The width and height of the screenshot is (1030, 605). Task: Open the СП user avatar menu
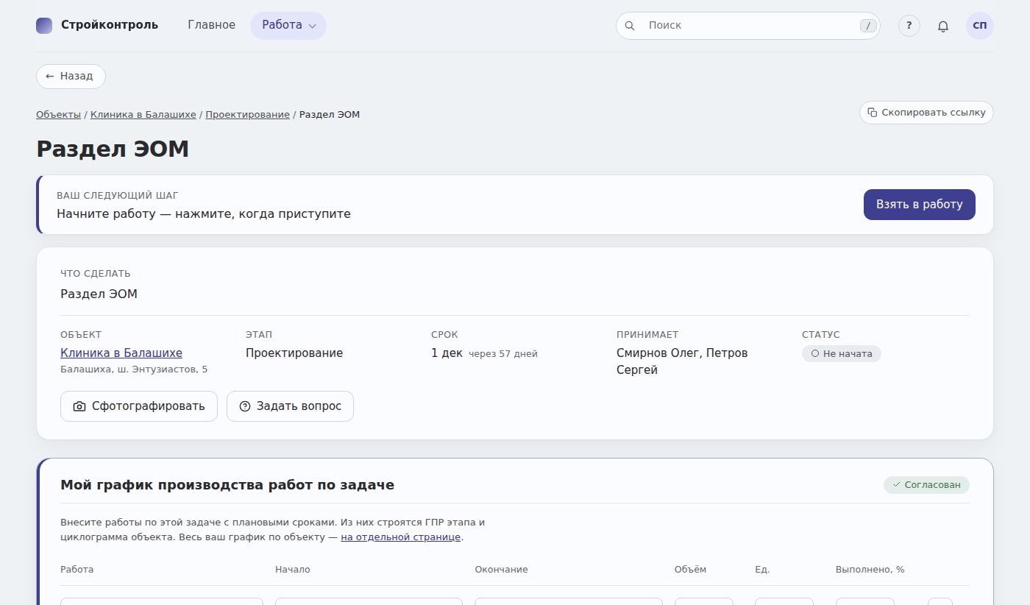(980, 26)
